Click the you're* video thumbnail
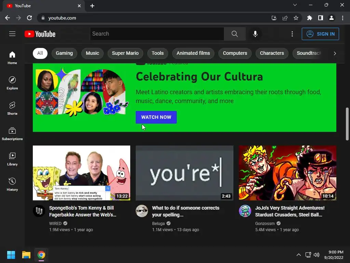Image resolution: width=350 pixels, height=263 pixels. [185, 173]
